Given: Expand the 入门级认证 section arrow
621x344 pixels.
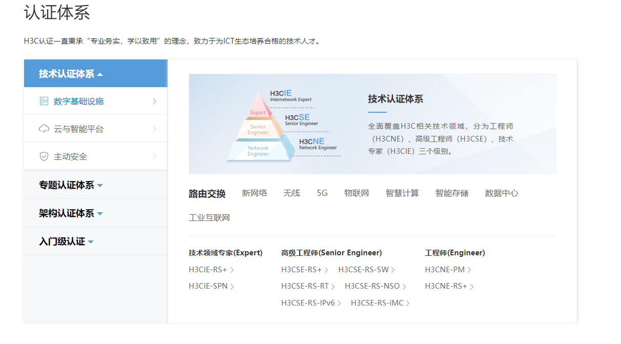Looking at the screenshot, I should (x=91, y=242).
